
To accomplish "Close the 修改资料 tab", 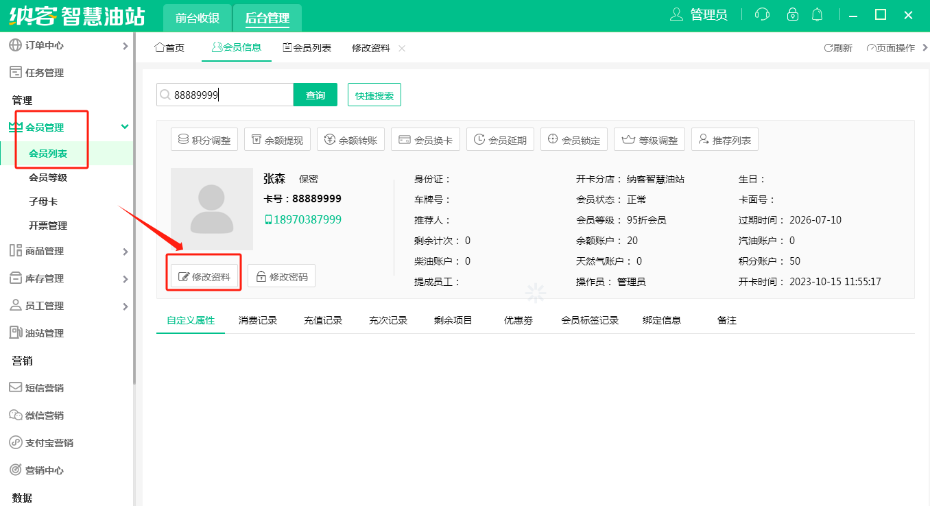I will click(402, 48).
